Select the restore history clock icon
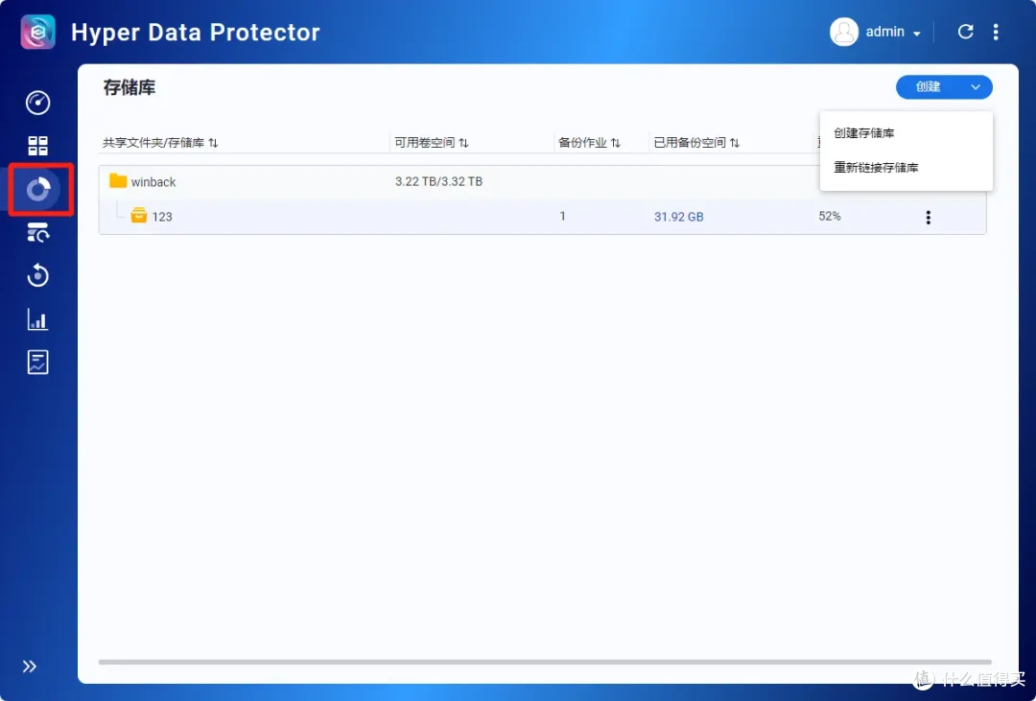The width and height of the screenshot is (1036, 701). [x=37, y=275]
